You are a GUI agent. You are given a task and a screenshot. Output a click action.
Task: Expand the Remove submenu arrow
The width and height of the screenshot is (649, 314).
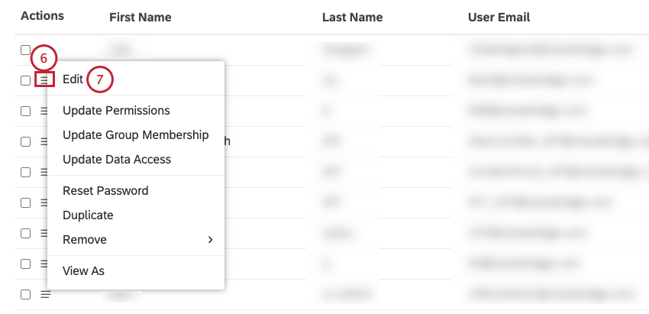(210, 240)
